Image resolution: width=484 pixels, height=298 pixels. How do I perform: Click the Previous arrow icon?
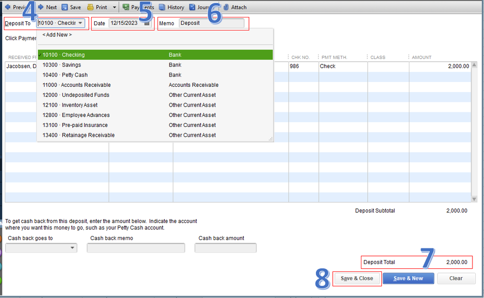click(8, 7)
